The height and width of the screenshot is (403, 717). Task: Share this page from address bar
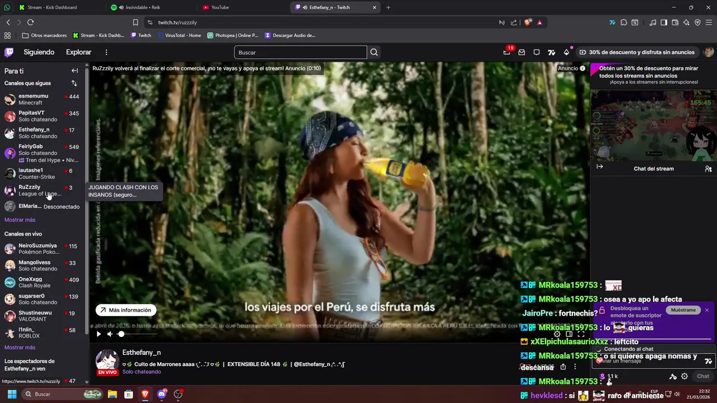point(514,22)
